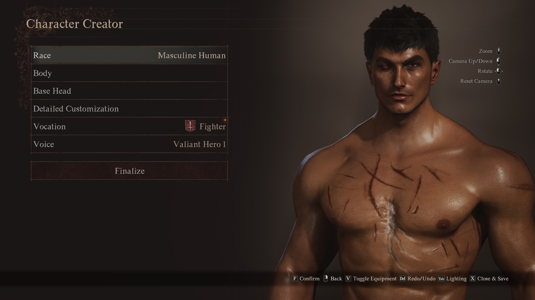The height and width of the screenshot is (300, 535).
Task: Click the Rotate mouse icon
Action: tap(499, 71)
